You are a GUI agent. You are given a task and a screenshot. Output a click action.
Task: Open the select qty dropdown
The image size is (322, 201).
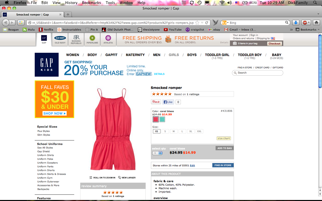[x=157, y=153]
